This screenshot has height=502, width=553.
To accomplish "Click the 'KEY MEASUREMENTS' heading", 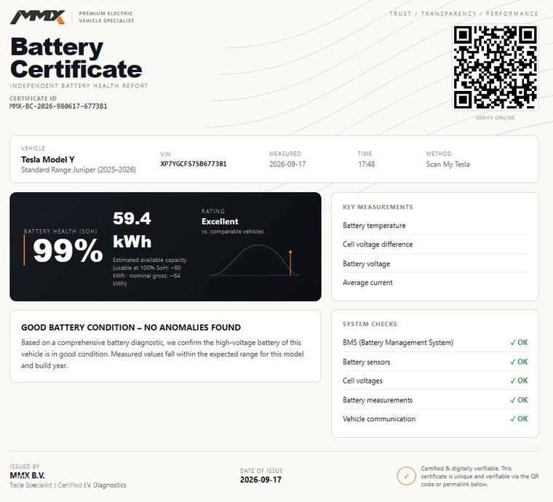I will pos(378,207).
